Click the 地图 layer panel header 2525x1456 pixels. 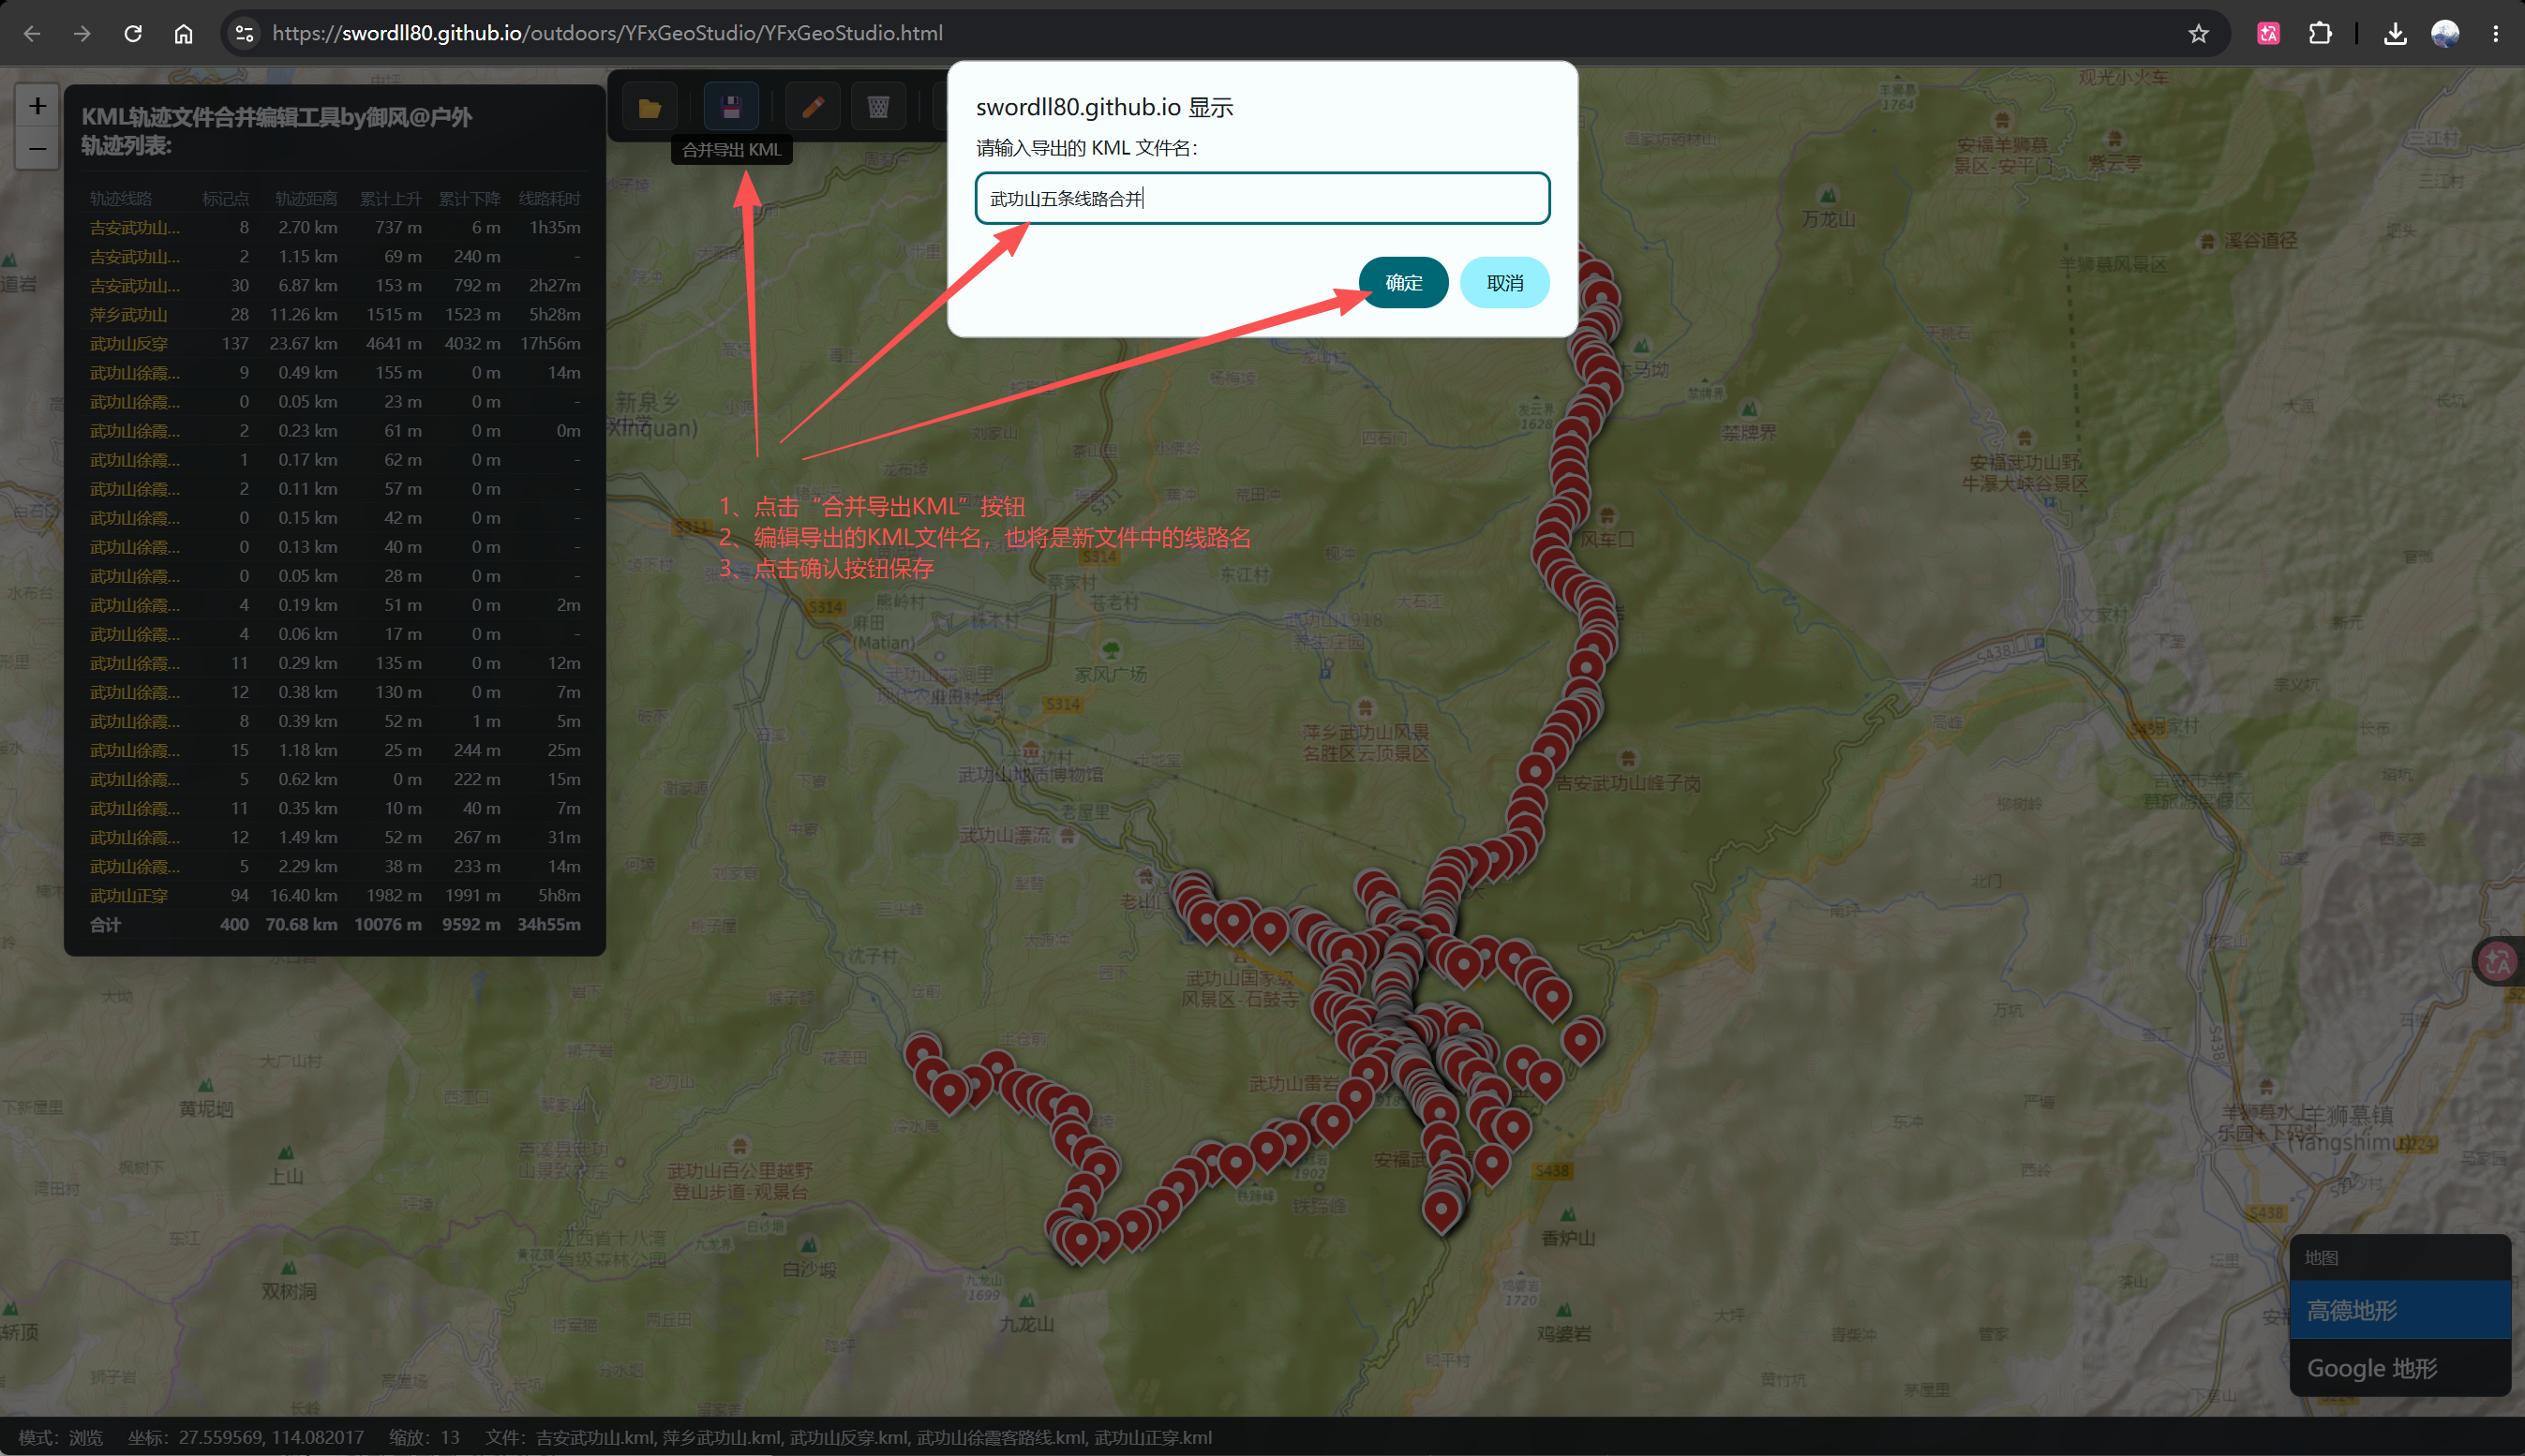point(2399,1258)
